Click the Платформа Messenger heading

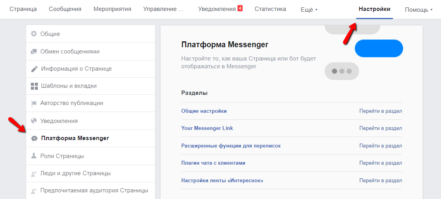[x=225, y=45]
